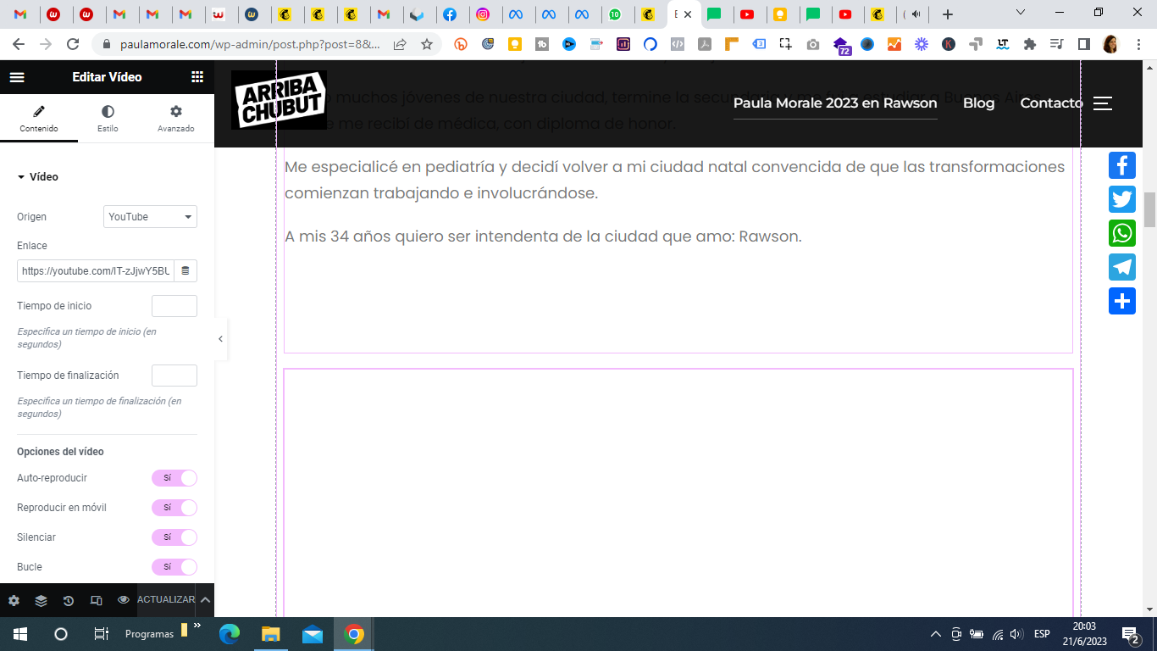Open the tab search dropdown
Viewport: 1157px width, 651px height.
[1021, 13]
